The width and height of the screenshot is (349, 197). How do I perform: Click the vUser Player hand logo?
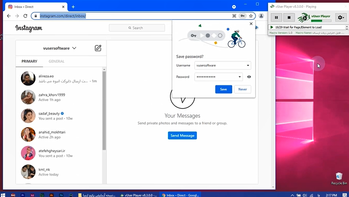304,17
